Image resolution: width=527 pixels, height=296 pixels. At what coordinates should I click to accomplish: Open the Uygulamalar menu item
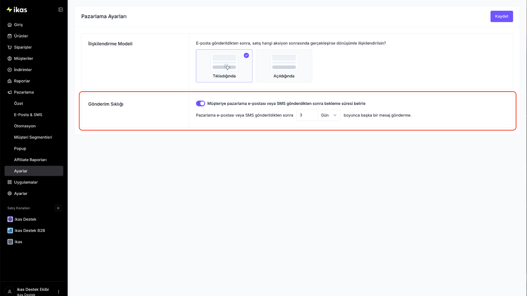34,182
